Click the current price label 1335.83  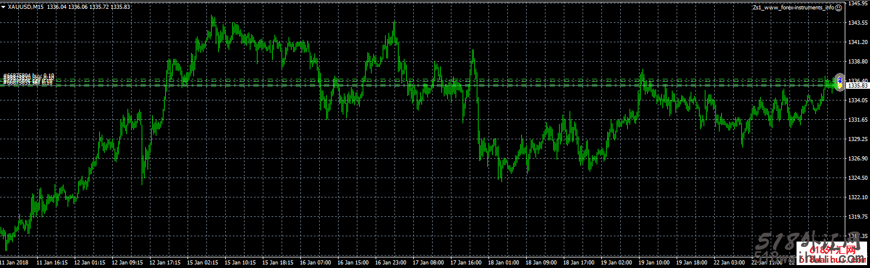(x=858, y=86)
